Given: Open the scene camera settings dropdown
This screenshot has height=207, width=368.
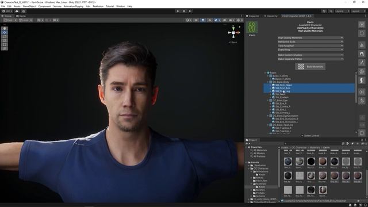Looking at the screenshot, I should (x=232, y=20).
